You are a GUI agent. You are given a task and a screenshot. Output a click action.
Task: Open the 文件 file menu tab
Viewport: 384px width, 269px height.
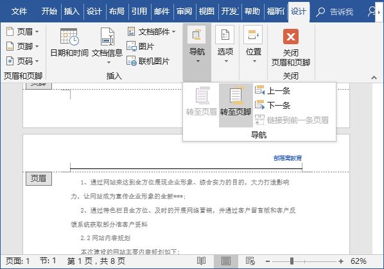pos(19,12)
